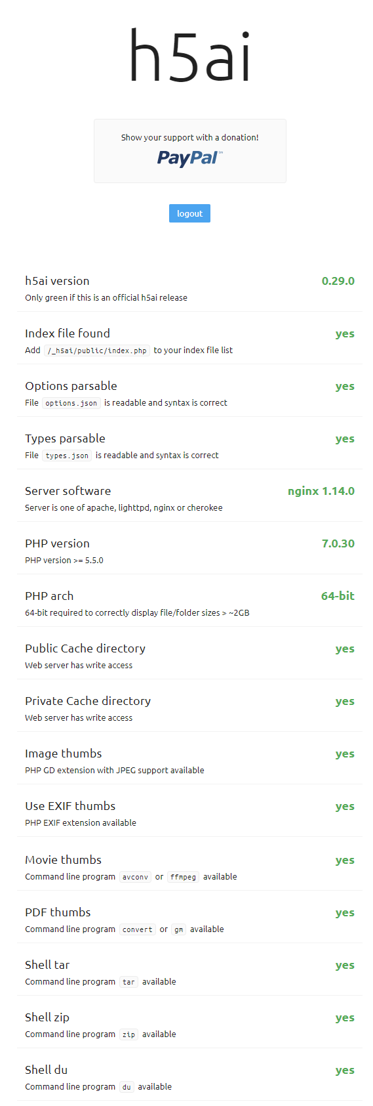Click the 7.0.30 PHP version value
Viewport: 373px width, 1106px height.
point(338,543)
